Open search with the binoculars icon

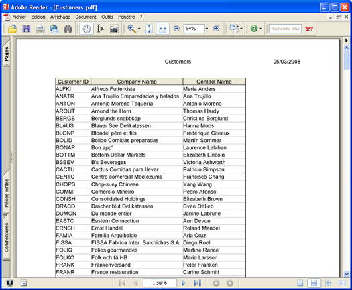(68, 29)
